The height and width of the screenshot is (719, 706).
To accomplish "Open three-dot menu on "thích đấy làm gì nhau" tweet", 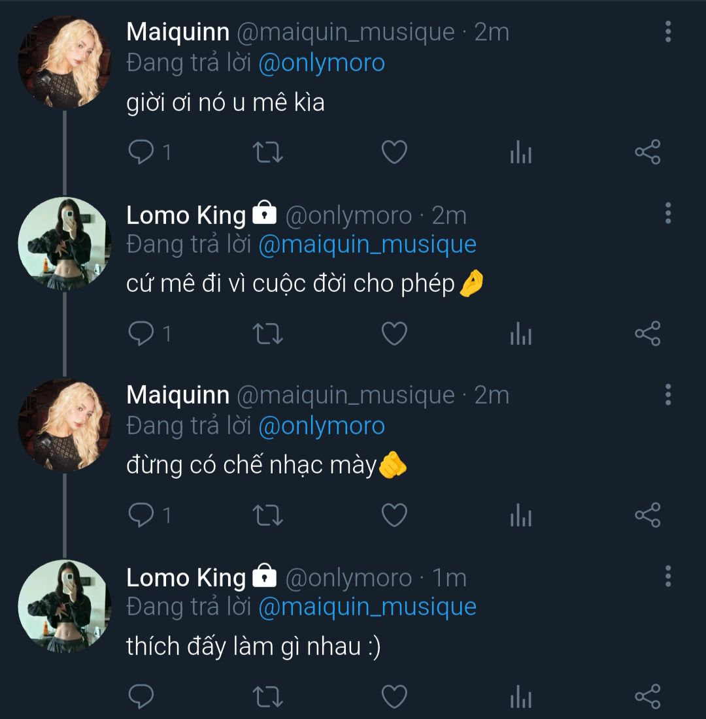I will 667,576.
